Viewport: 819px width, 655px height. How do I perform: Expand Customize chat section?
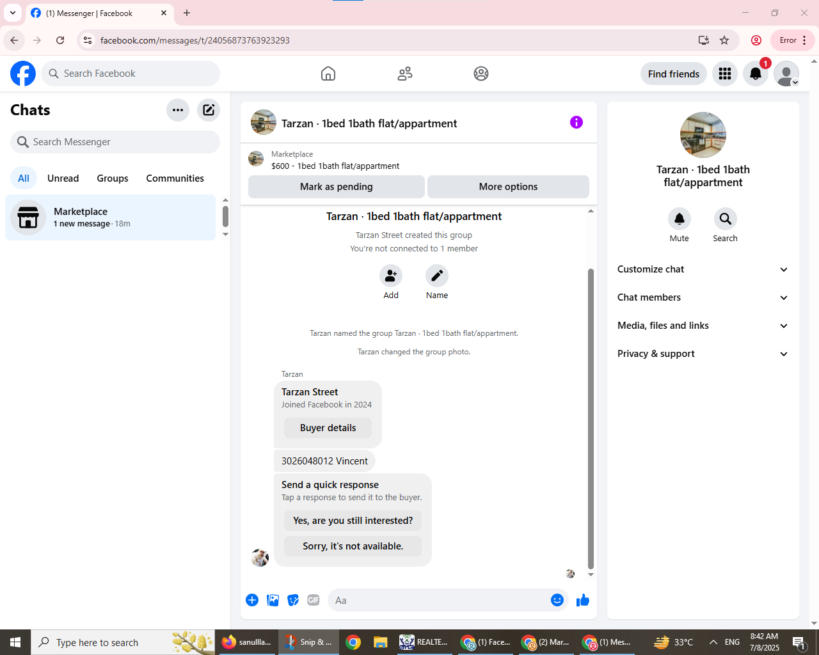click(x=703, y=269)
